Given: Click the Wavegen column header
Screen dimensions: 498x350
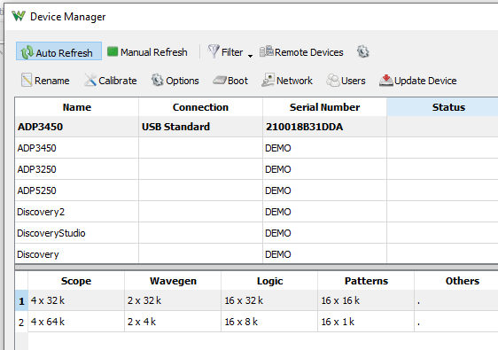Looking at the screenshot, I should click(173, 281).
